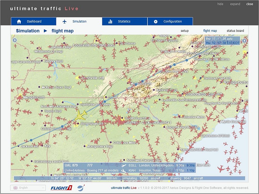259x194 pixels.
Task: Expand the left map side panel arrow
Action: [15, 40]
